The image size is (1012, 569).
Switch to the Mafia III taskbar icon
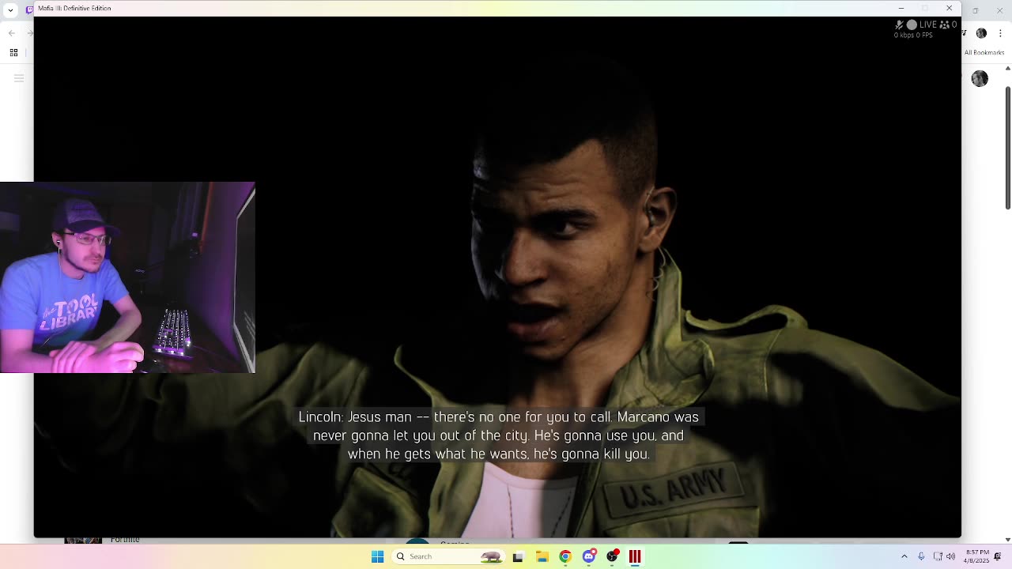[635, 556]
